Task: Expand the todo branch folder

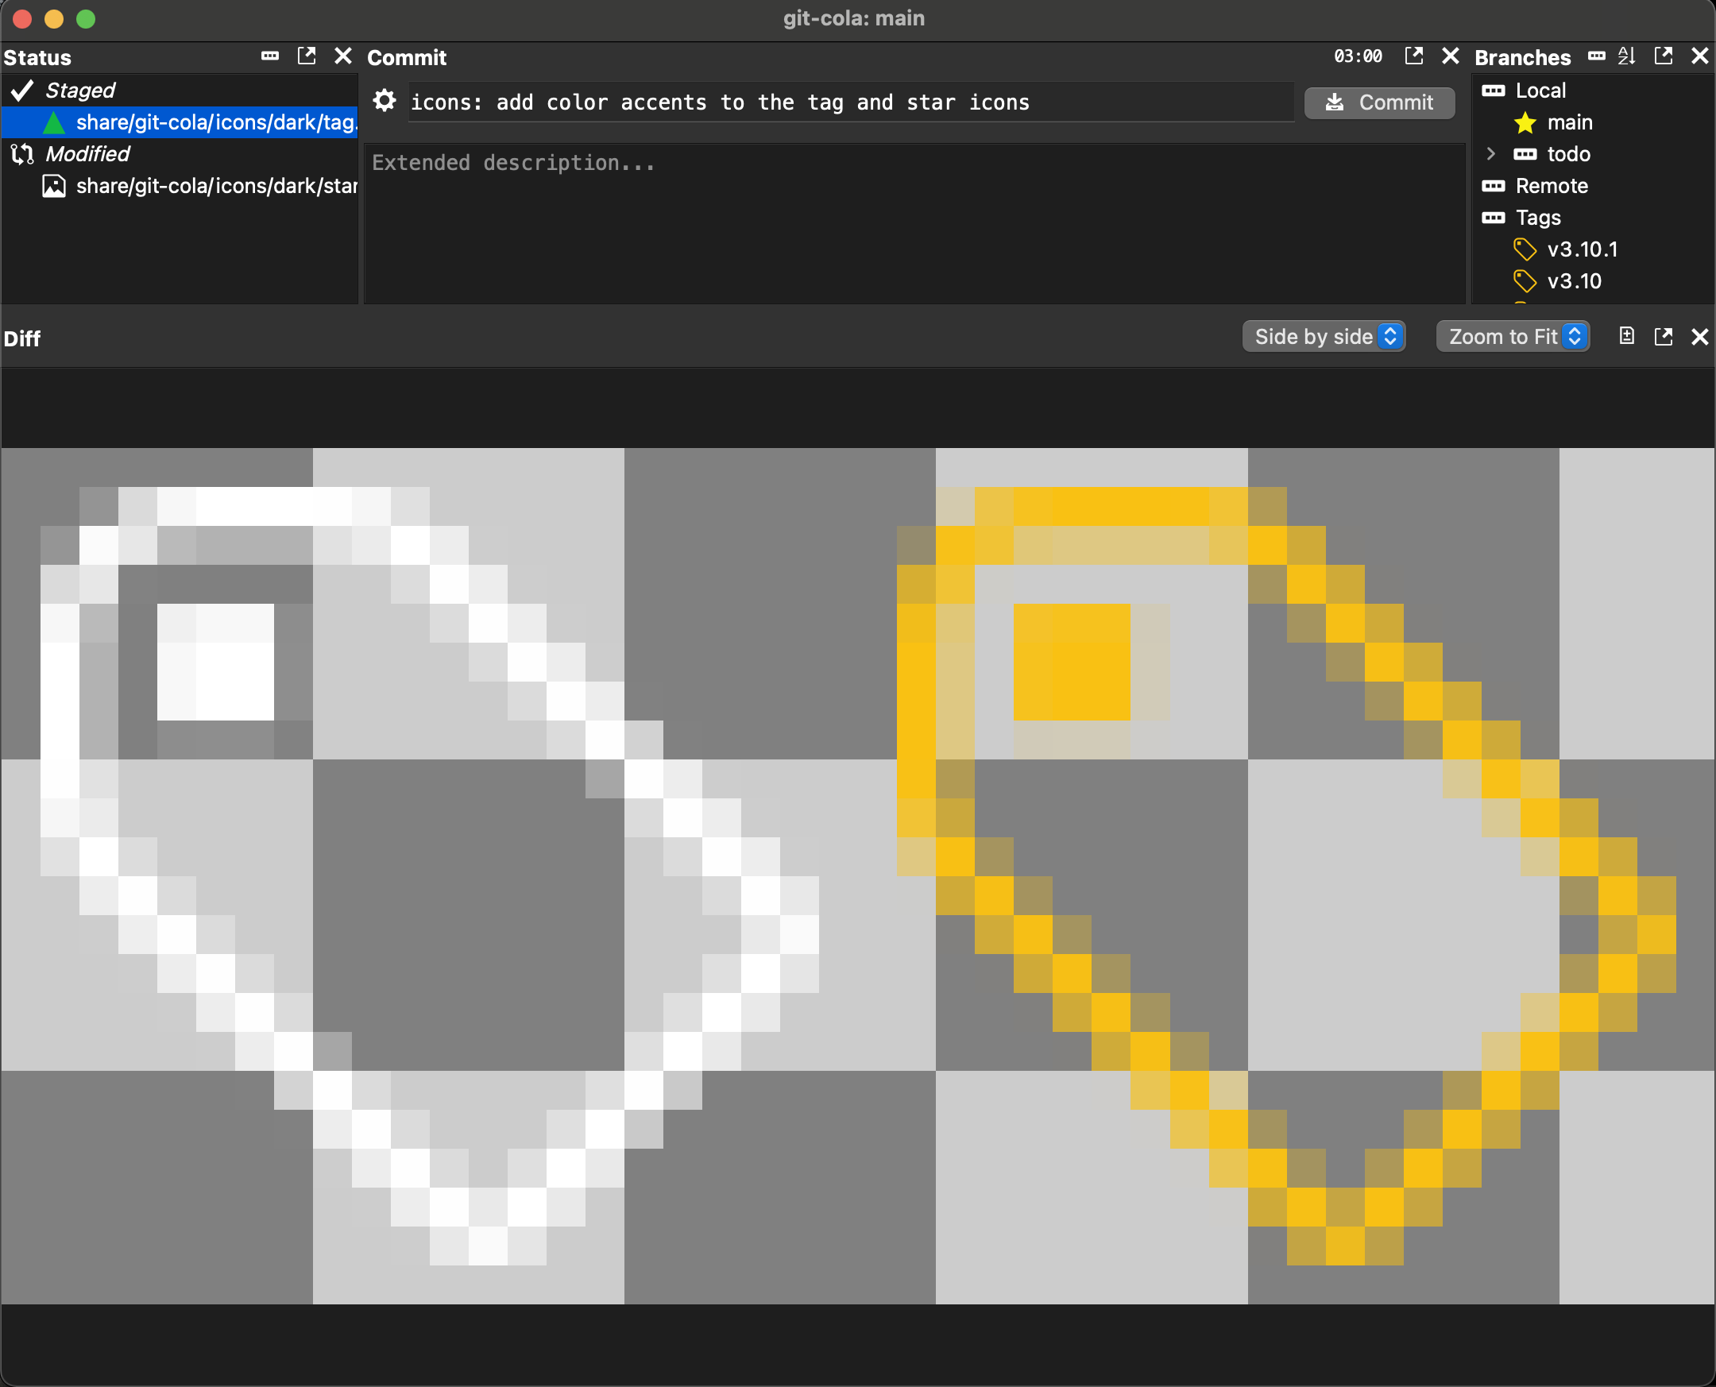Action: 1490,153
